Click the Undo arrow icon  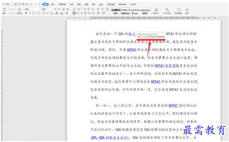pos(31,5)
